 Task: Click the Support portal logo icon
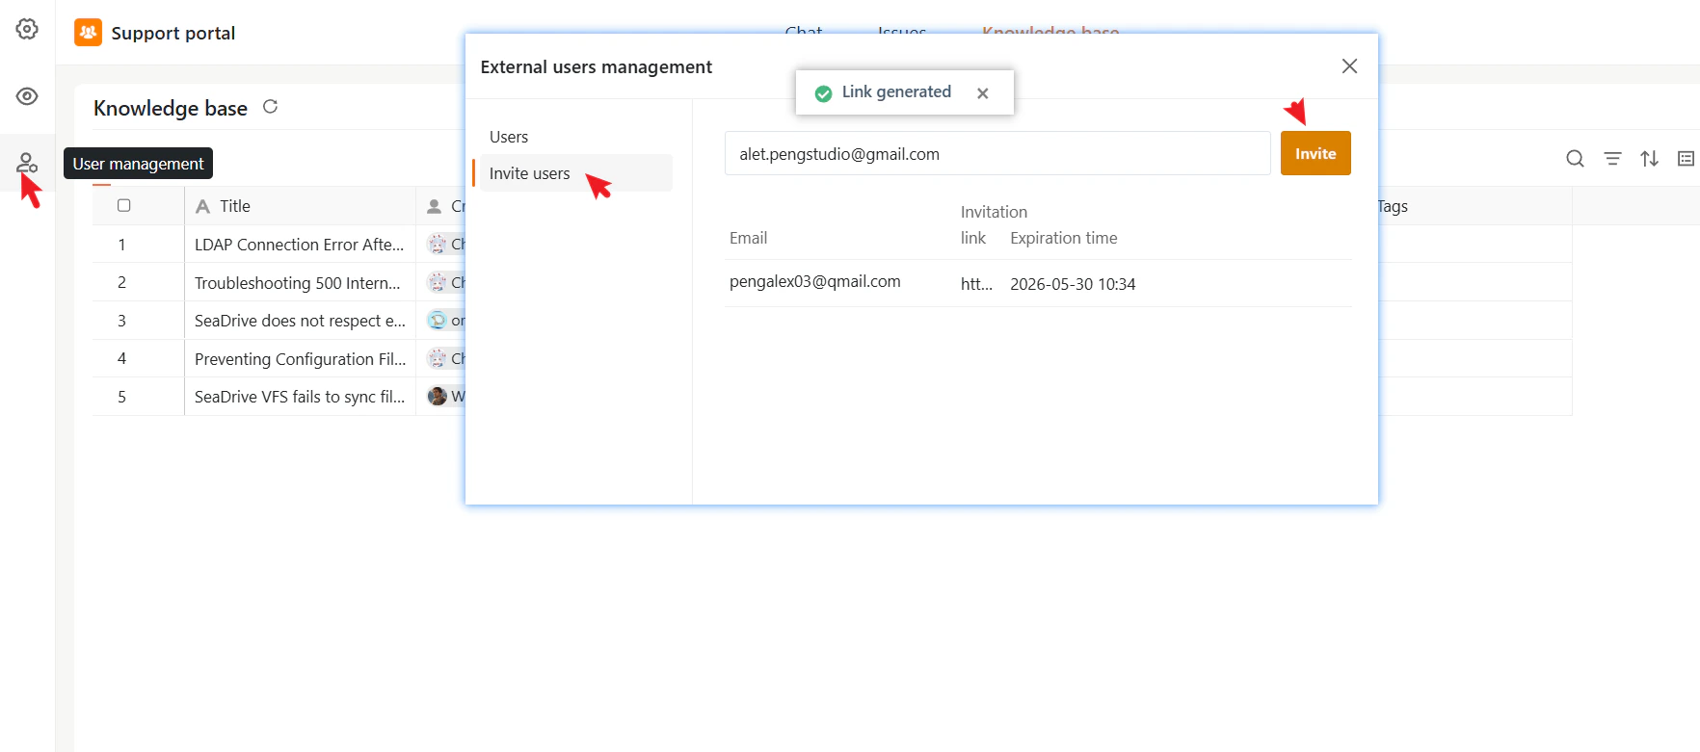pyautogui.click(x=88, y=33)
